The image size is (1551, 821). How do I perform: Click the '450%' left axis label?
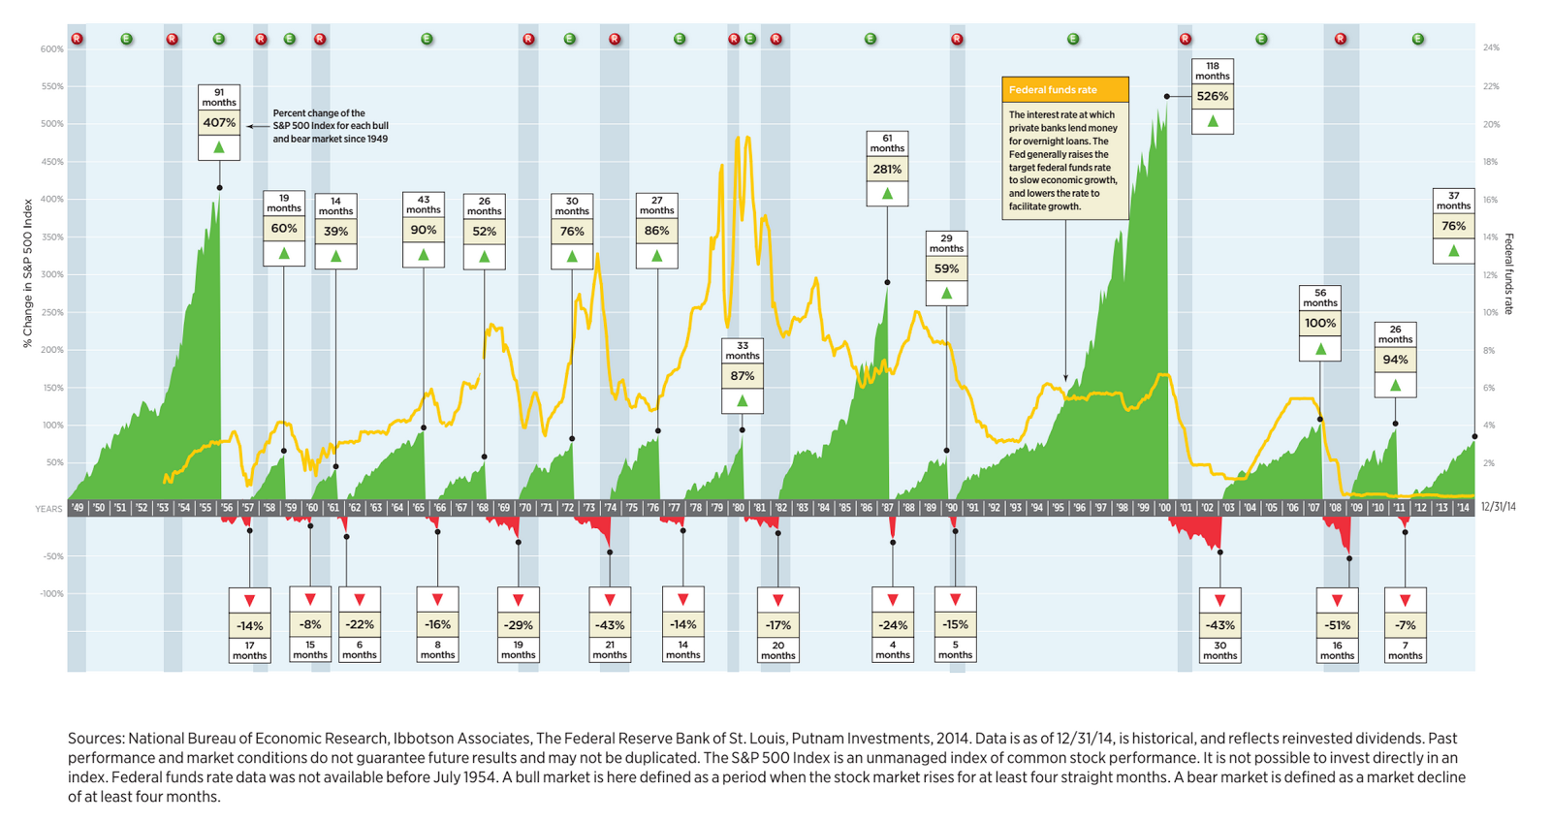(x=51, y=162)
